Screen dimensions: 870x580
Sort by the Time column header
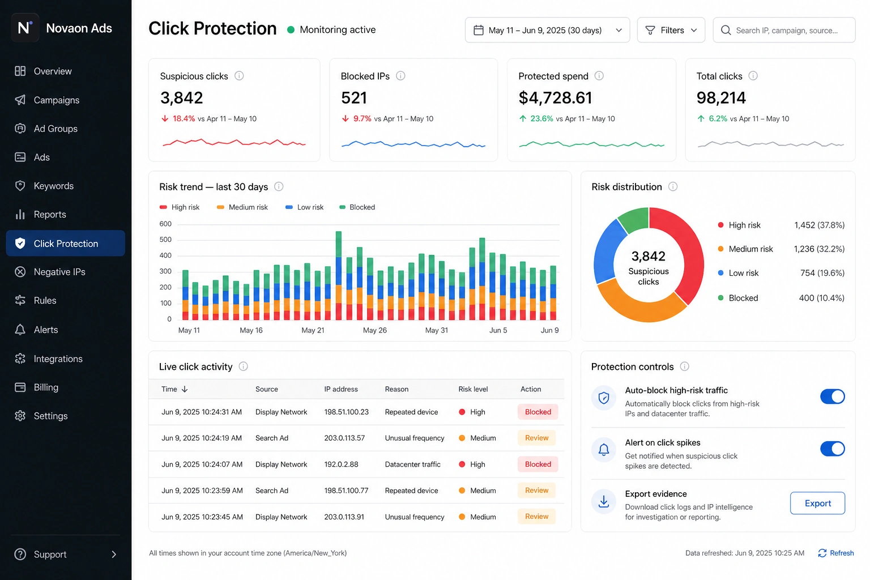point(174,389)
